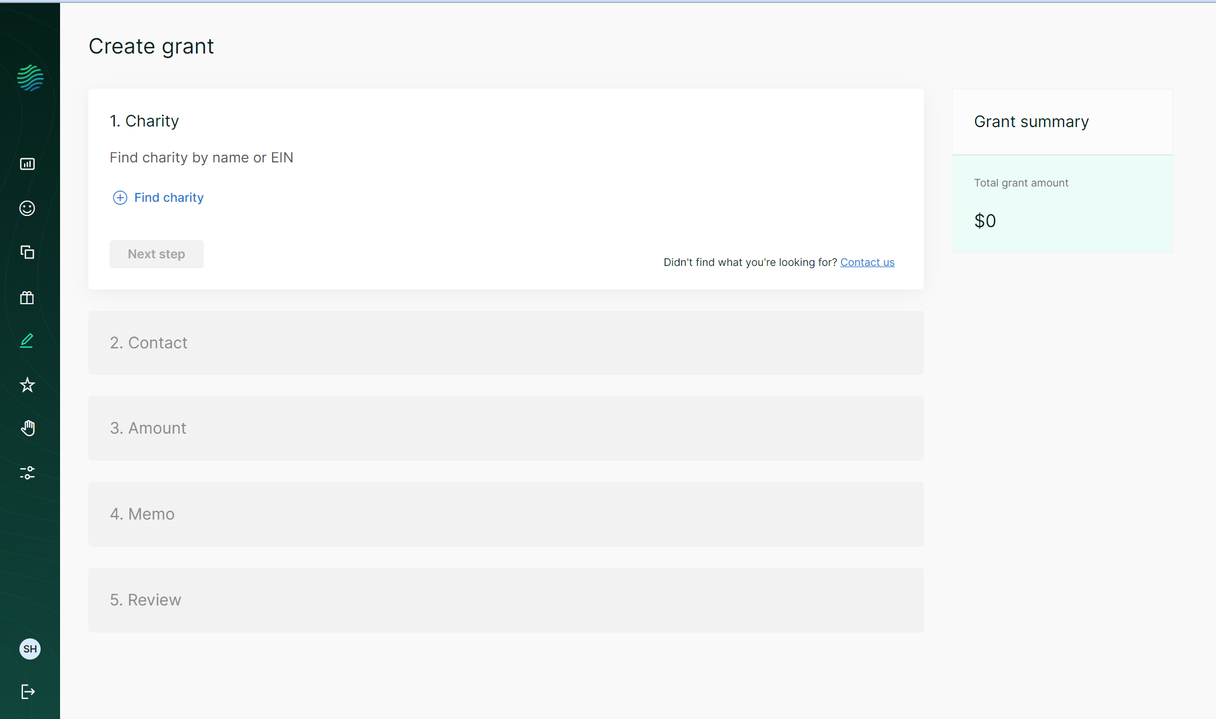This screenshot has width=1216, height=719.
Task: Open the sliders settings sidebar icon
Action: click(x=27, y=472)
